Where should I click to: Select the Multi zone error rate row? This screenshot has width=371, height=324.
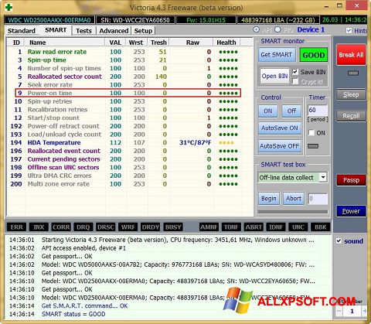click(x=124, y=184)
